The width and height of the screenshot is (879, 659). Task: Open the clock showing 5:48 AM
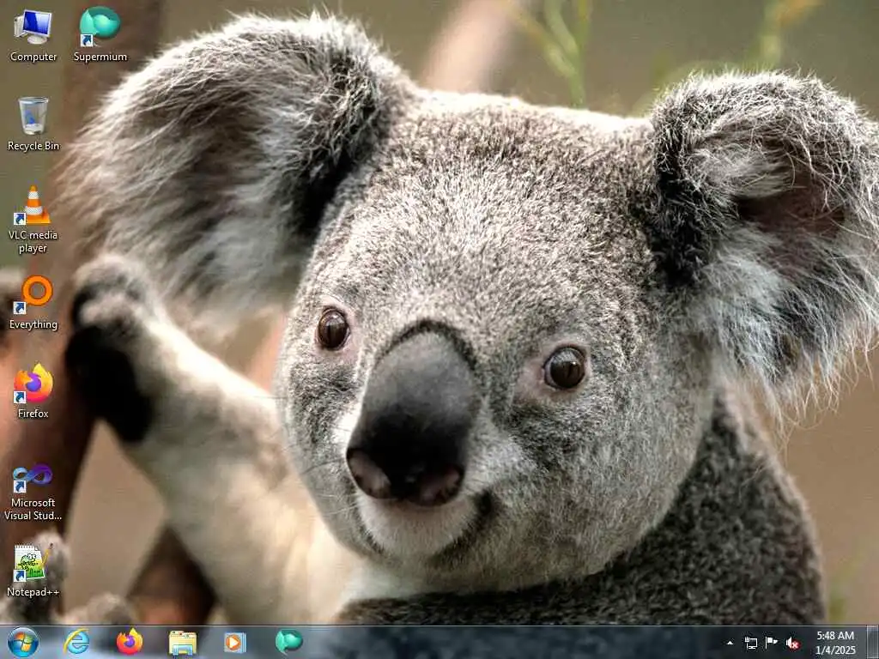coord(835,643)
